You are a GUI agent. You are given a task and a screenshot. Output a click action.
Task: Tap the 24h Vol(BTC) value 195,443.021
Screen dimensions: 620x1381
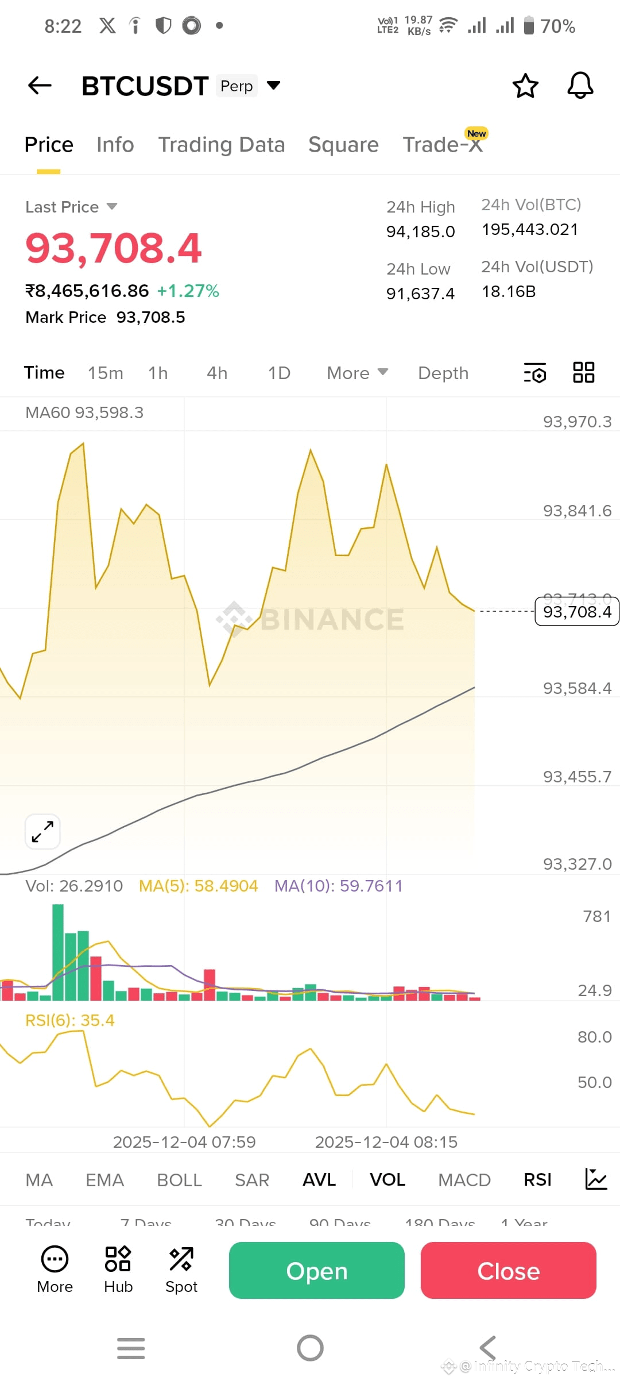530,229
